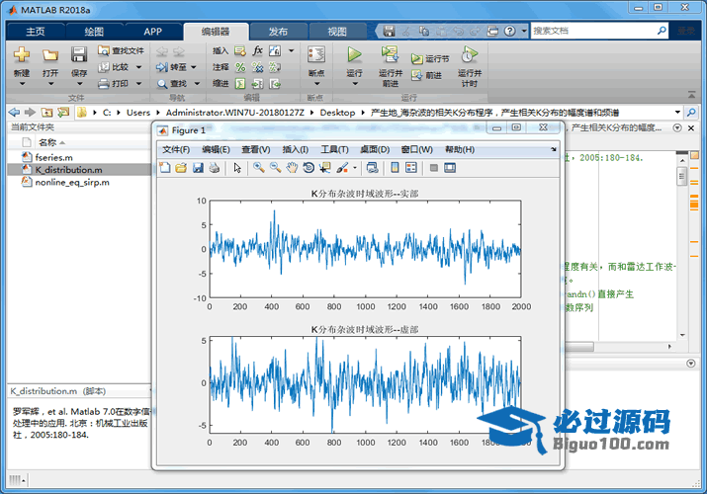Switch to the Publish (发布) tab

[278, 32]
